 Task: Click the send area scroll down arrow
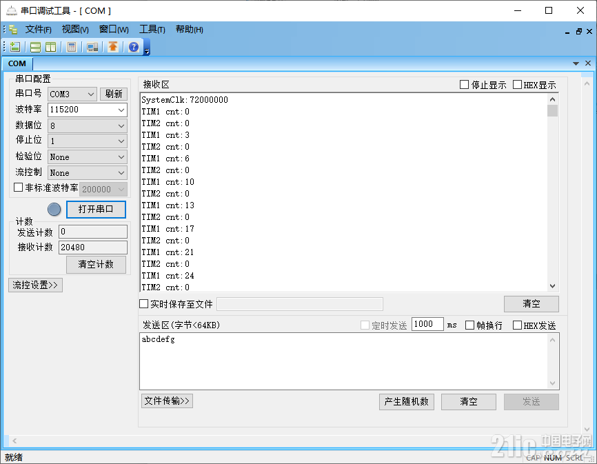tap(552, 383)
